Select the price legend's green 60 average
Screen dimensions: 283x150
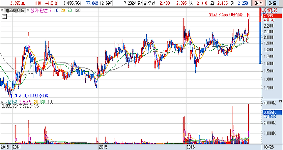click(x=70, y=11)
